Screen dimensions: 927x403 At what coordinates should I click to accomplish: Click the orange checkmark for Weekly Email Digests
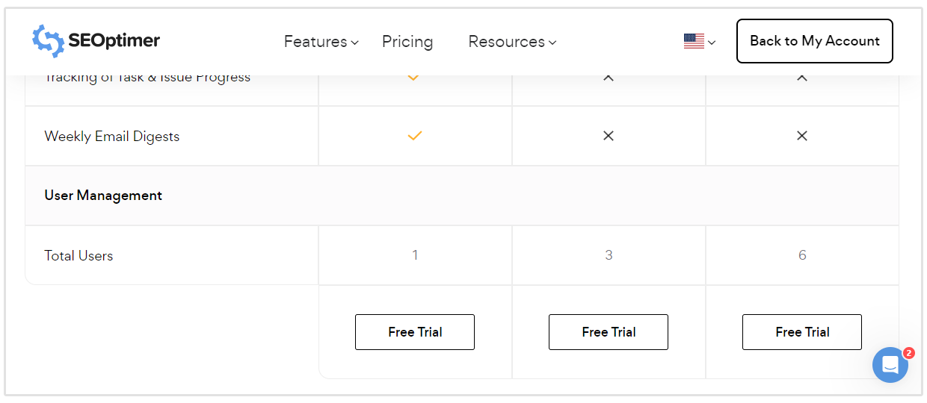pyautogui.click(x=415, y=136)
